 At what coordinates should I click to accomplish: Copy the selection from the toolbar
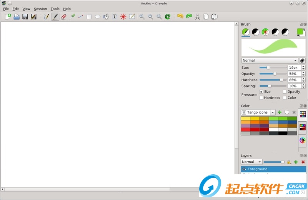point(206,17)
